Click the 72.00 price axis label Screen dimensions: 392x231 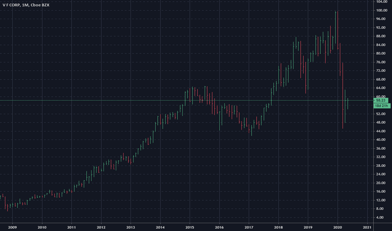(x=381, y=71)
